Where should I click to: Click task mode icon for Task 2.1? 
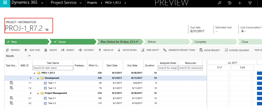click(12, 98)
